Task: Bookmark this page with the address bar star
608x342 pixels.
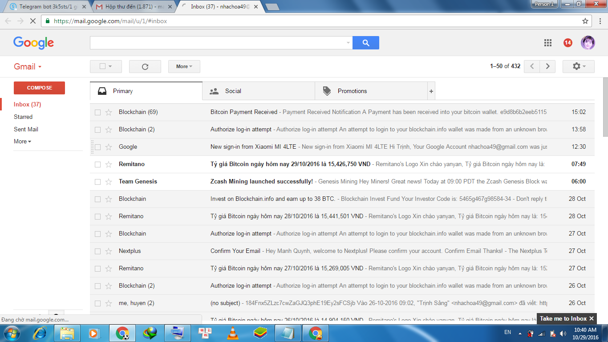Action: [585, 21]
